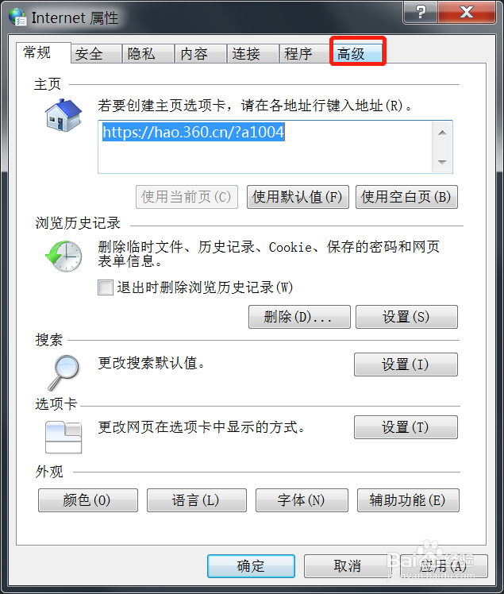The width and height of the screenshot is (504, 594).
Task: Click the tabs section folder icon
Action: [x=63, y=438]
